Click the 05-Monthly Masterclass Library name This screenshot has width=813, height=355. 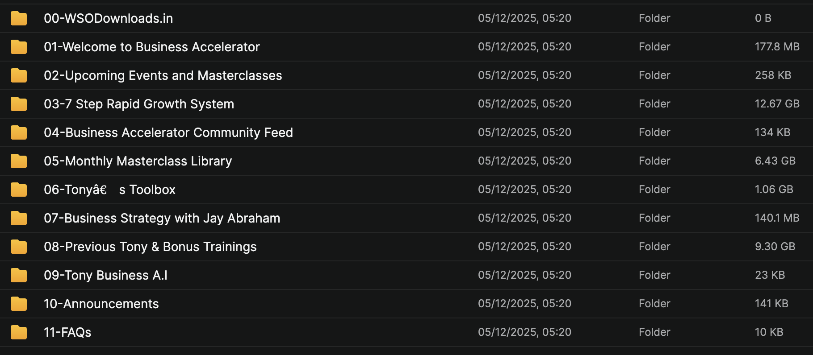[138, 161]
